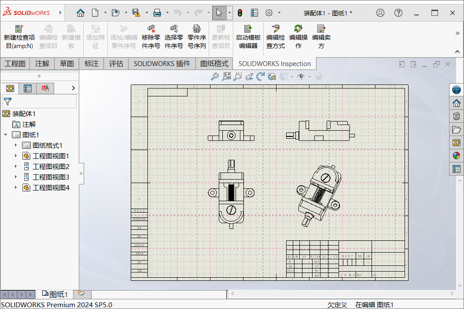Select 装配体1 root in design tree

19,114
